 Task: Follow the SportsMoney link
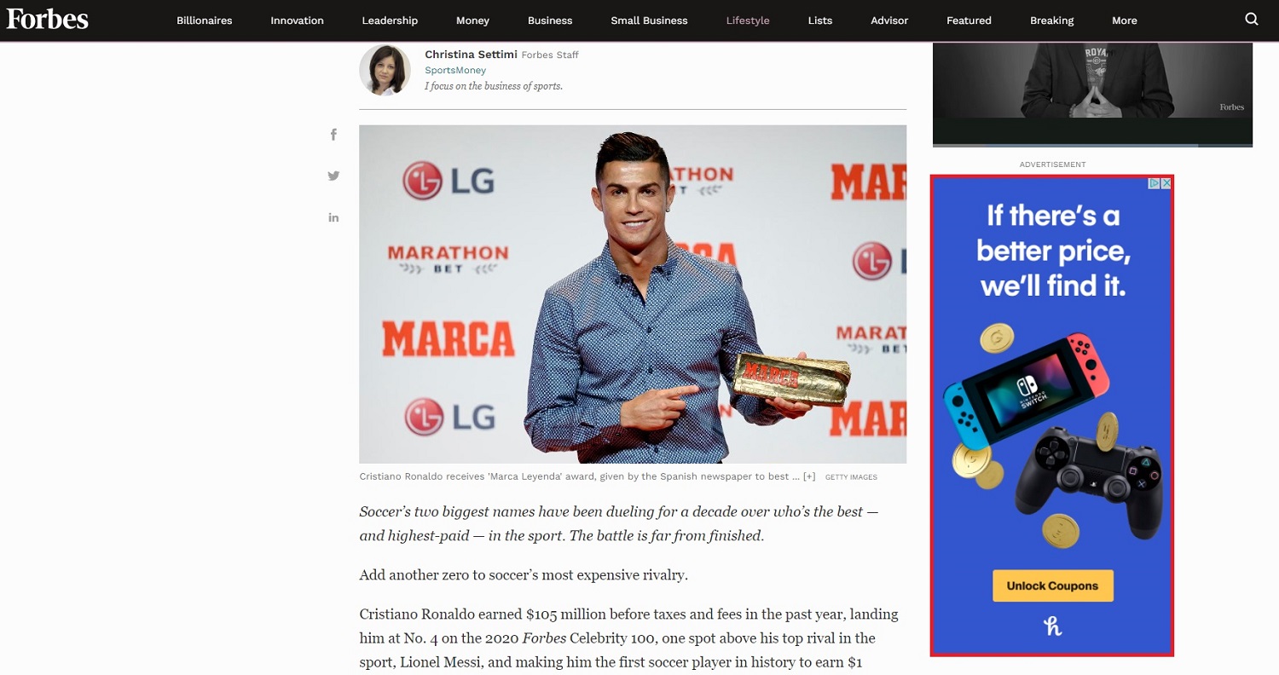455,70
